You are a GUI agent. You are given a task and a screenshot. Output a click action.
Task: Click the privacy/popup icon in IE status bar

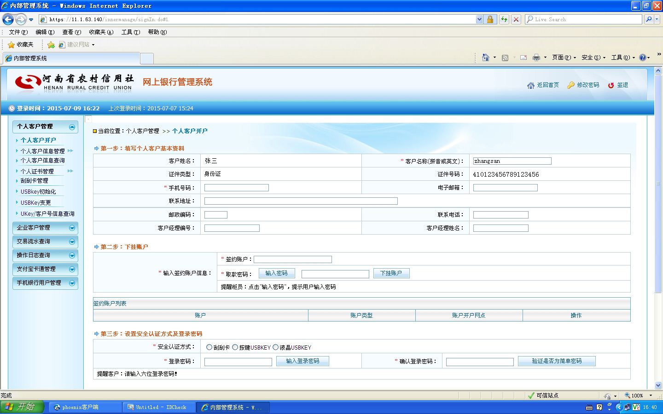(607, 396)
